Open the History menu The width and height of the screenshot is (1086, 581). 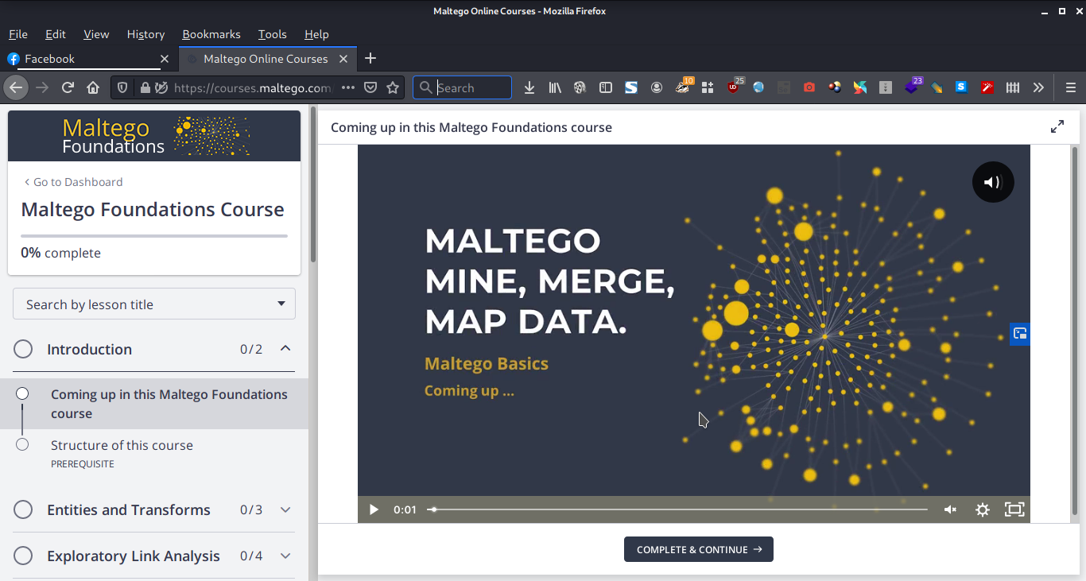[145, 34]
